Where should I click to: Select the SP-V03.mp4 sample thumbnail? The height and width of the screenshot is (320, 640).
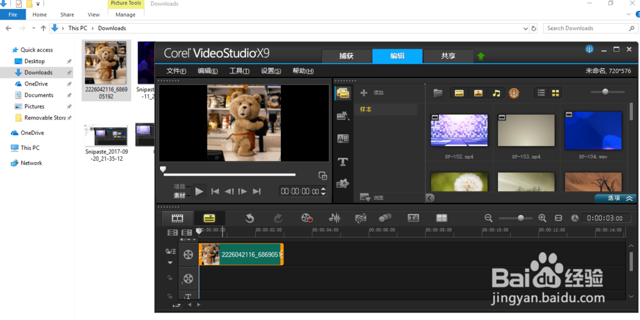pyautogui.click(x=526, y=130)
